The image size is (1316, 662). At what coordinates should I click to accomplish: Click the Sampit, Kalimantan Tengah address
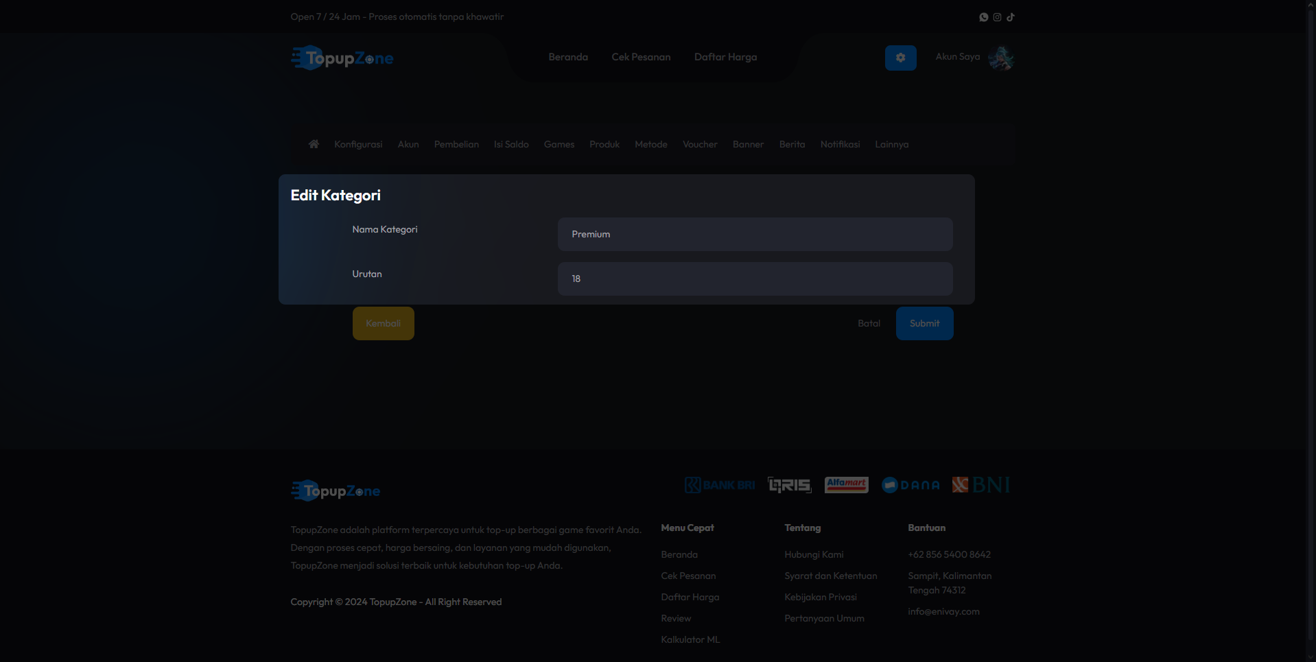coord(950,582)
